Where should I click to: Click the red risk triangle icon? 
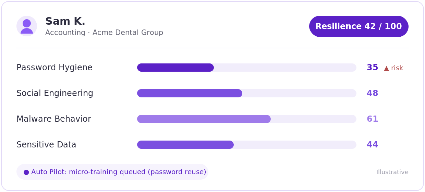pyautogui.click(x=386, y=68)
